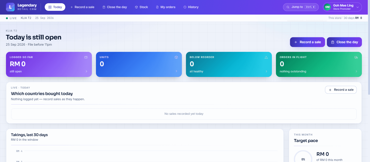Viewport: 370px width, 162px height.
Task: Click the Target pace heading
Action: [x=306, y=141]
